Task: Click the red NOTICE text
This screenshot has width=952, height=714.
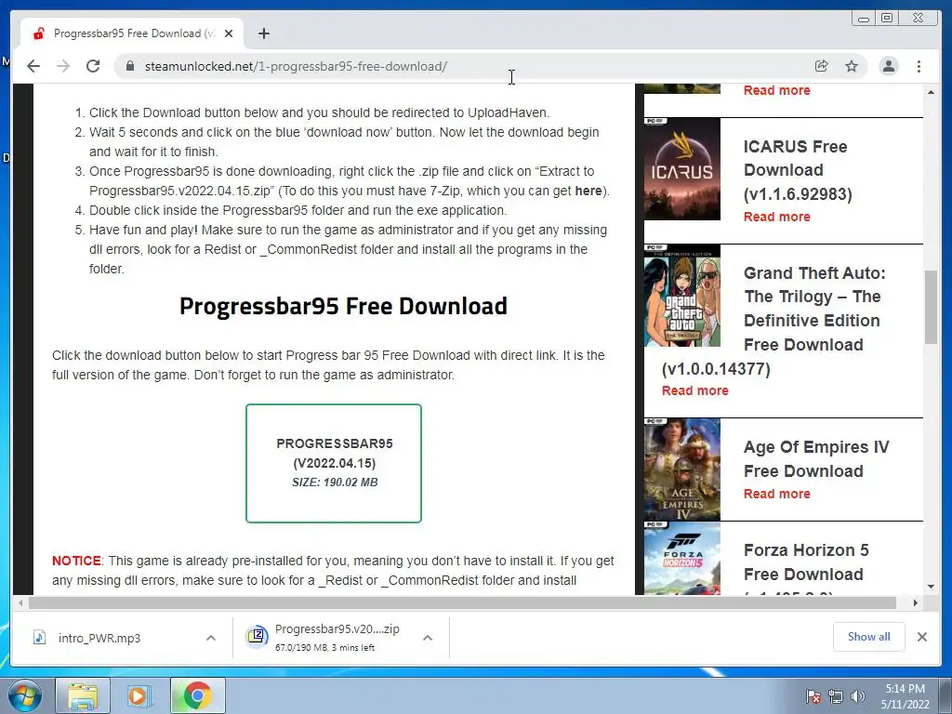Action: pyautogui.click(x=76, y=561)
